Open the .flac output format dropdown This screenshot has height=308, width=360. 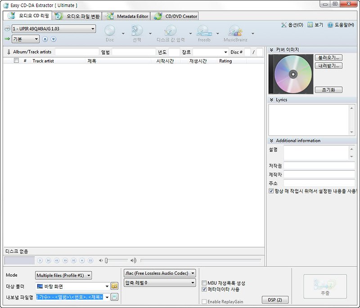pyautogui.click(x=193, y=273)
